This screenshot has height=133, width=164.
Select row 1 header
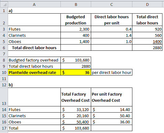[x=4, y=11]
